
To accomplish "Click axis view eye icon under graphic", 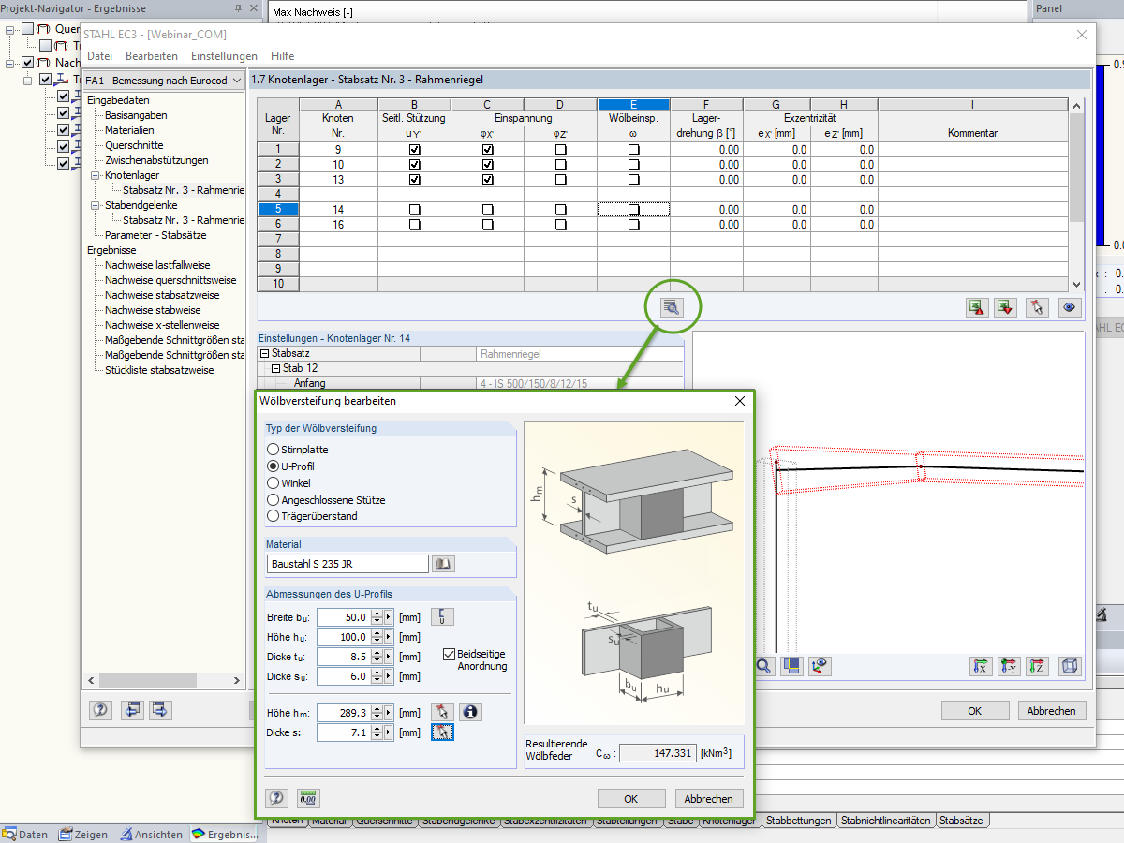I will tap(821, 666).
